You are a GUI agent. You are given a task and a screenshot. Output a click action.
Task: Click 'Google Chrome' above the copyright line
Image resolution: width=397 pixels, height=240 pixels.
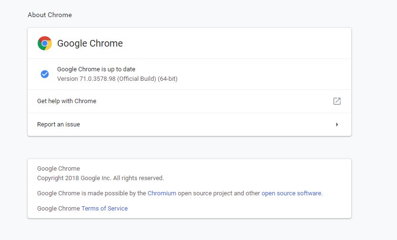tap(59, 169)
